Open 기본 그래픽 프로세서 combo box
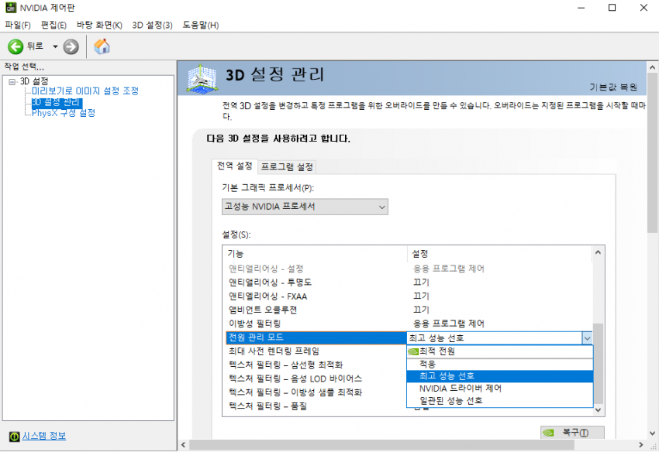The height and width of the screenshot is (452, 659). pos(305,207)
